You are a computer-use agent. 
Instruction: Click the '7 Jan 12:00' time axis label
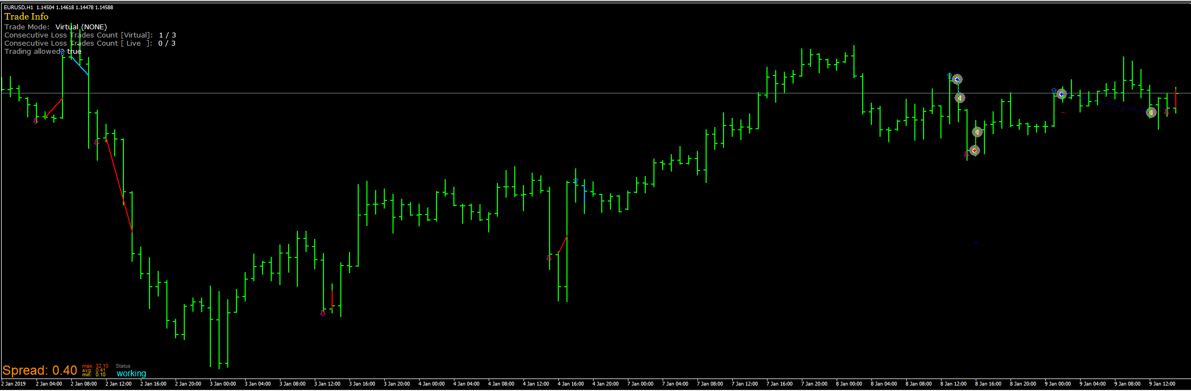(x=745, y=384)
